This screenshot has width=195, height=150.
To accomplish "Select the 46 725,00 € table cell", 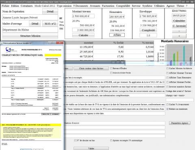I will [x=86, y=57].
